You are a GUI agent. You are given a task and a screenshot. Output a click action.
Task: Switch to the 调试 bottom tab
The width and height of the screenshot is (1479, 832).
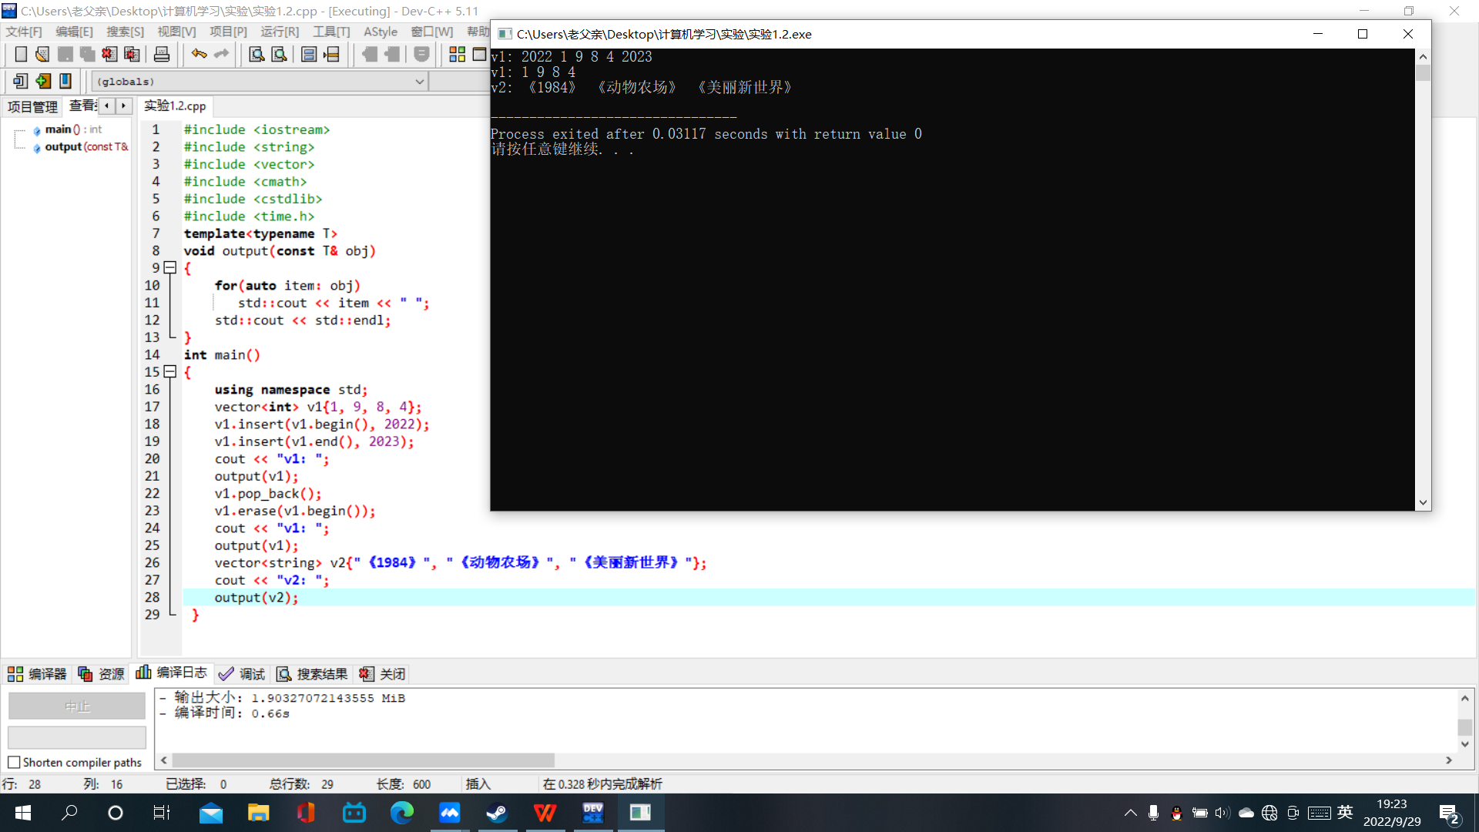242,674
